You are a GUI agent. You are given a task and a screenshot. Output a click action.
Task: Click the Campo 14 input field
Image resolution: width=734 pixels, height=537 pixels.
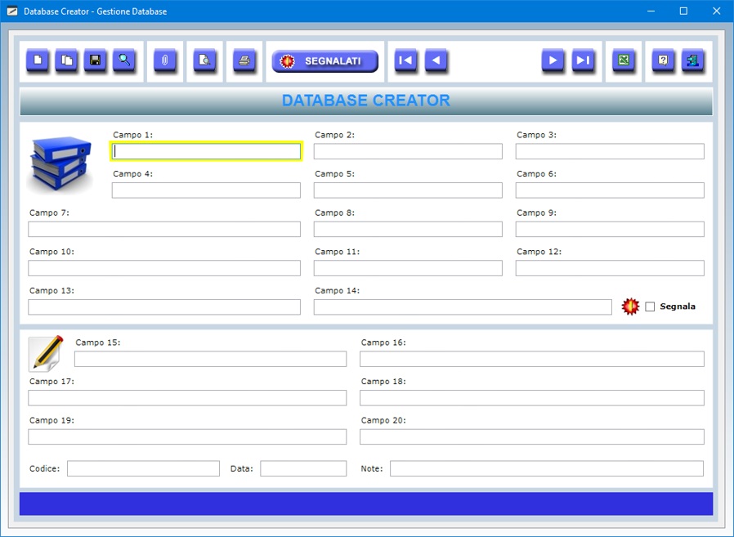pos(463,307)
